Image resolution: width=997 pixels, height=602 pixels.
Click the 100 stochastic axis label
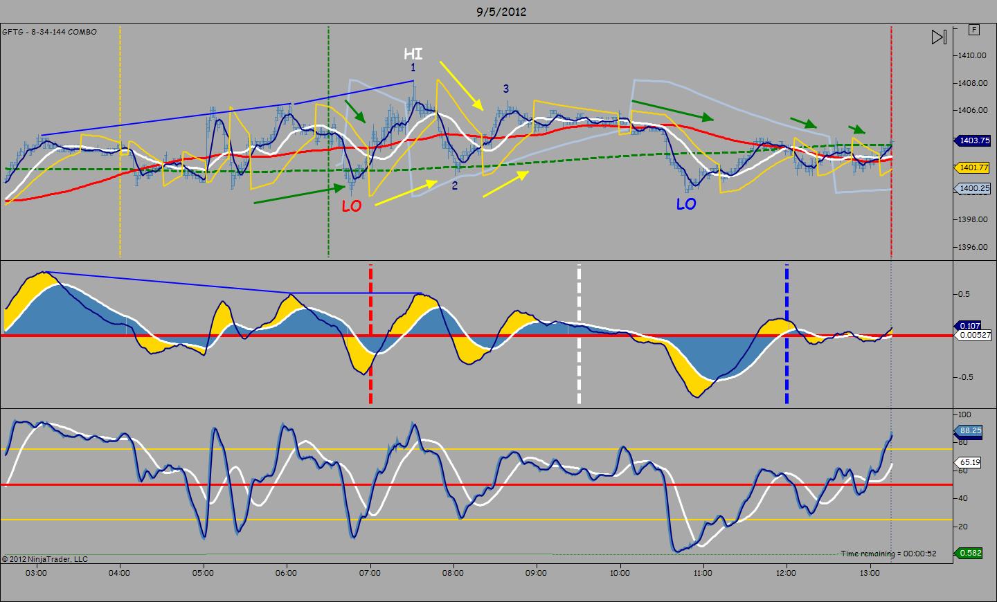[964, 414]
